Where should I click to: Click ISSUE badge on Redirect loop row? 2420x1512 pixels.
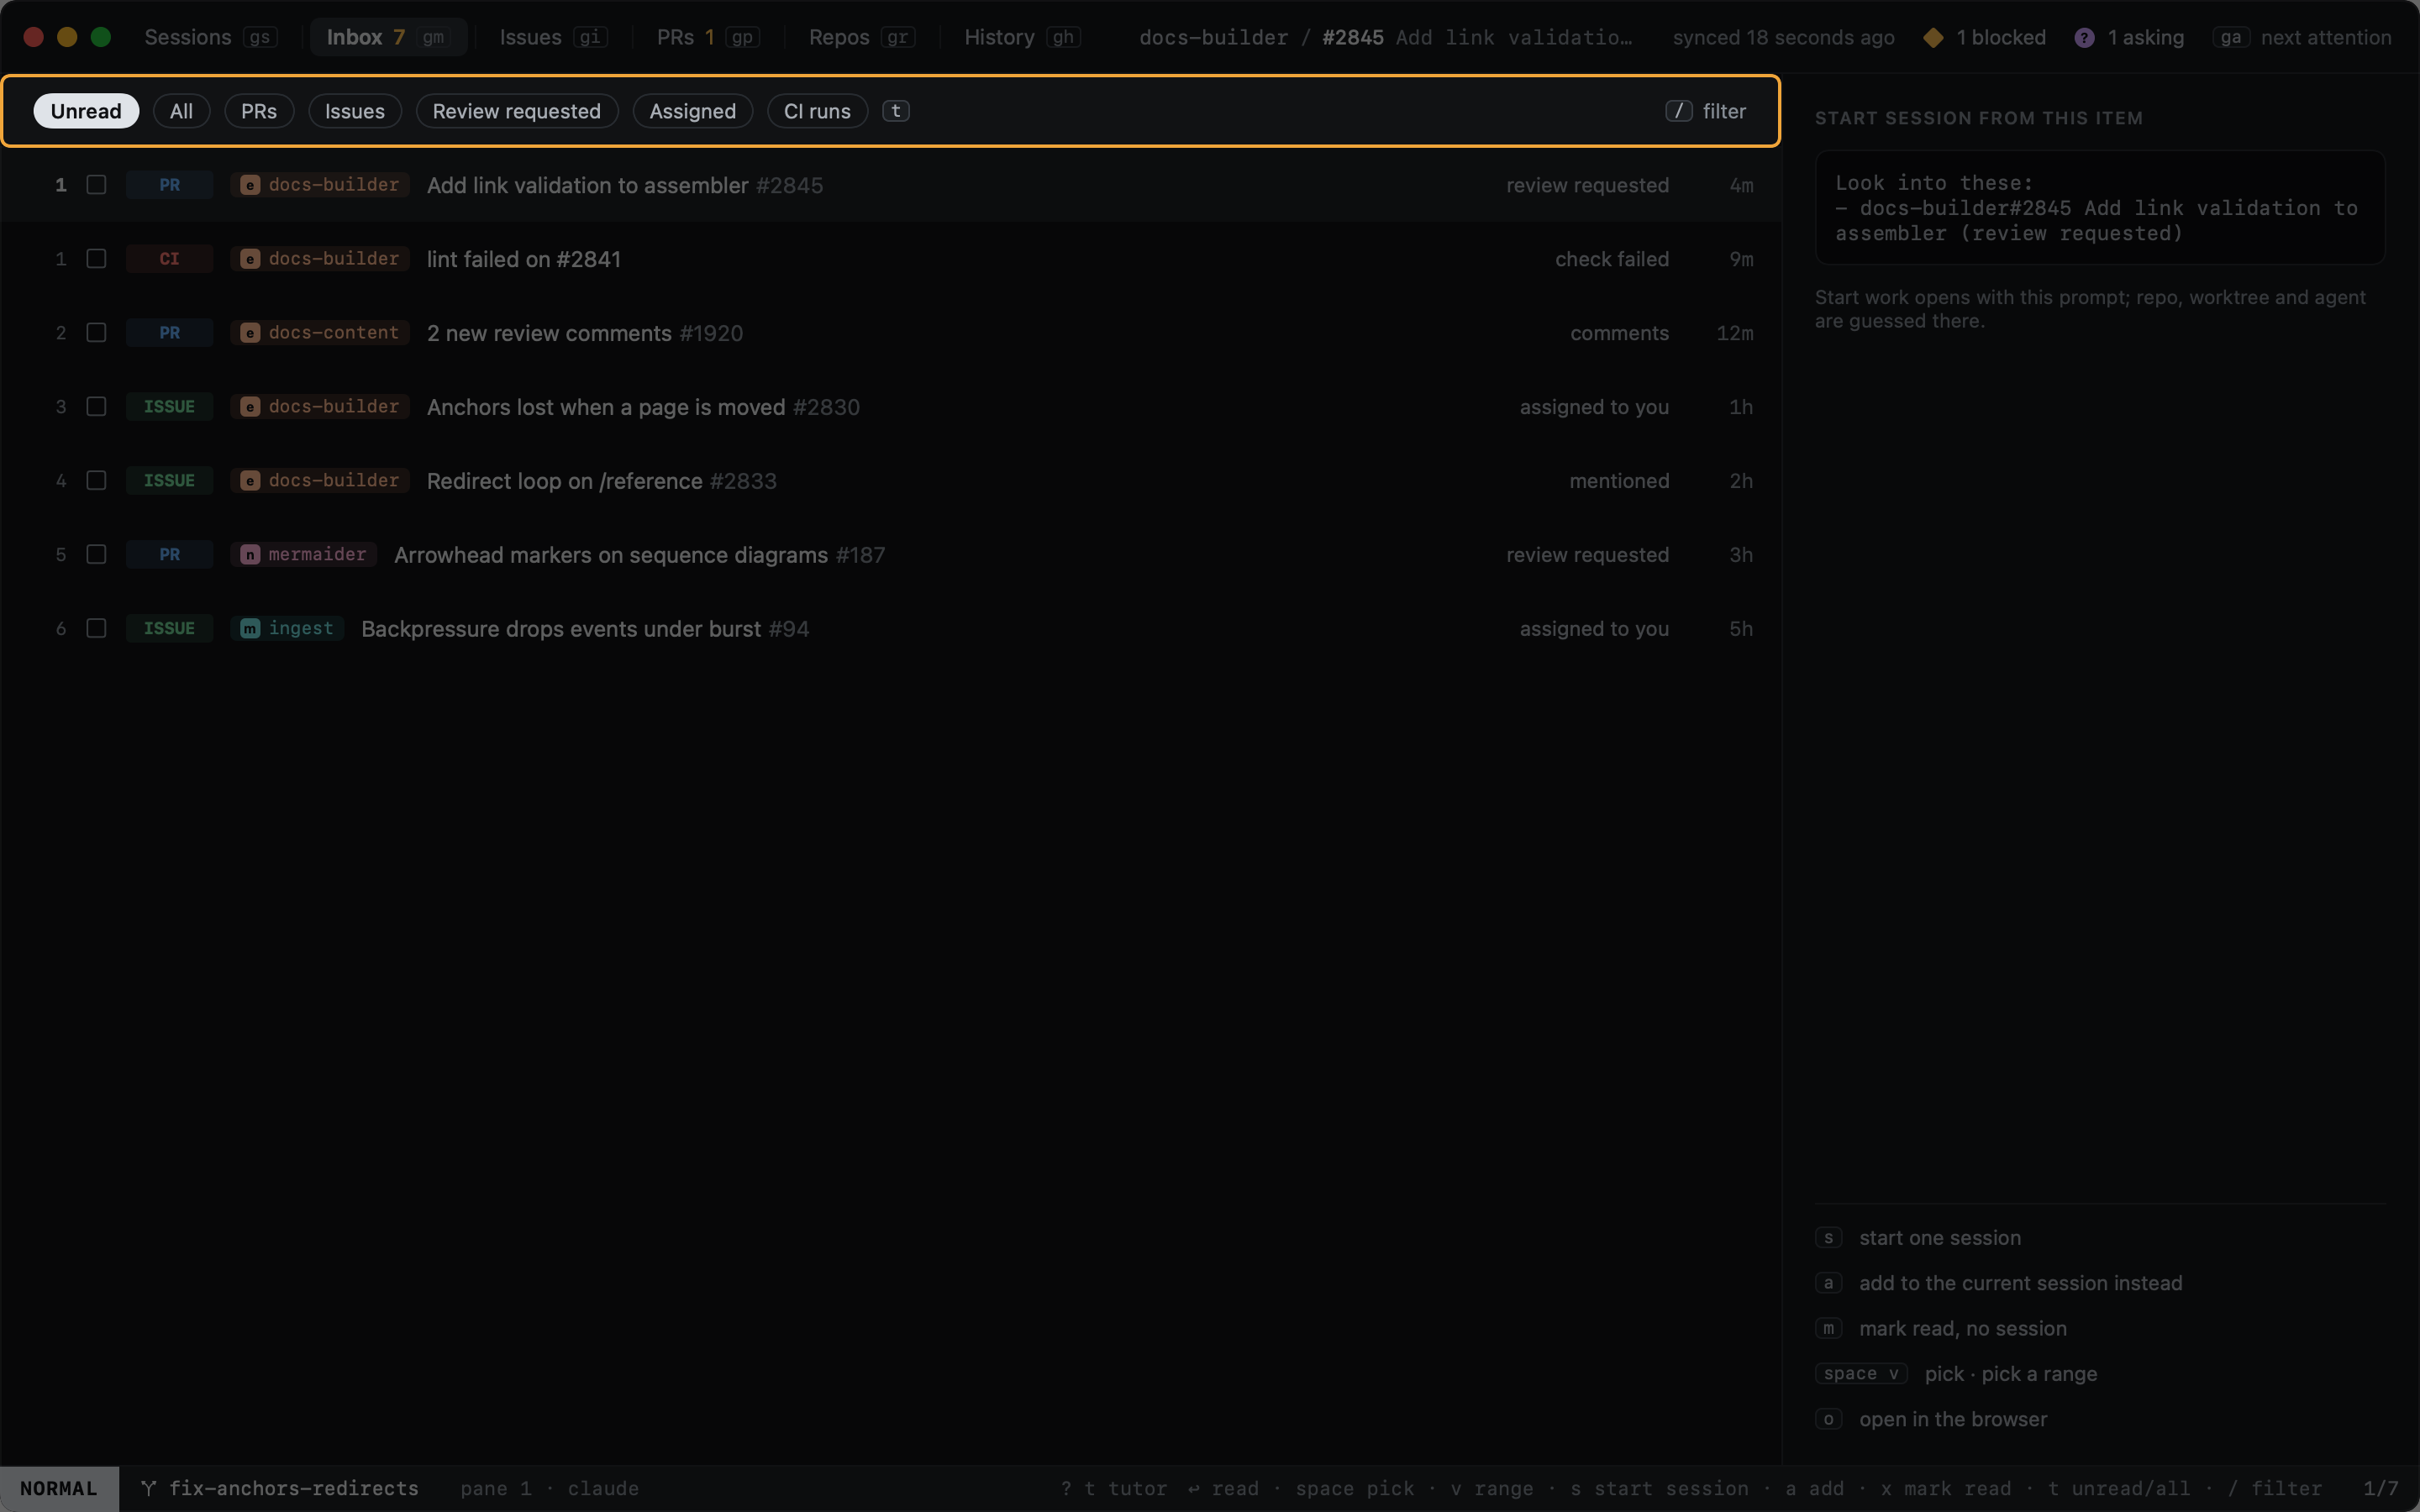point(169,481)
